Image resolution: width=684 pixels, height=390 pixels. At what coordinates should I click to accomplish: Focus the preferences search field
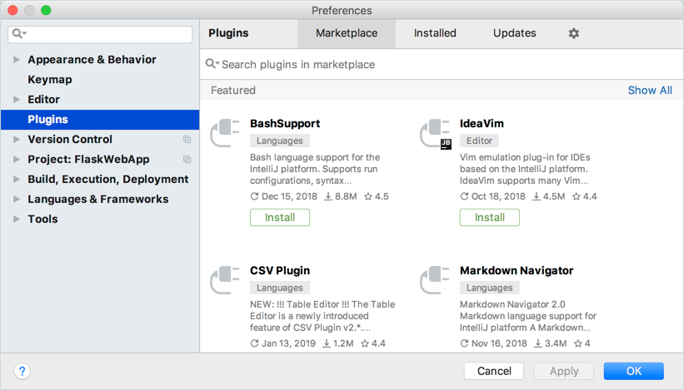pos(100,34)
